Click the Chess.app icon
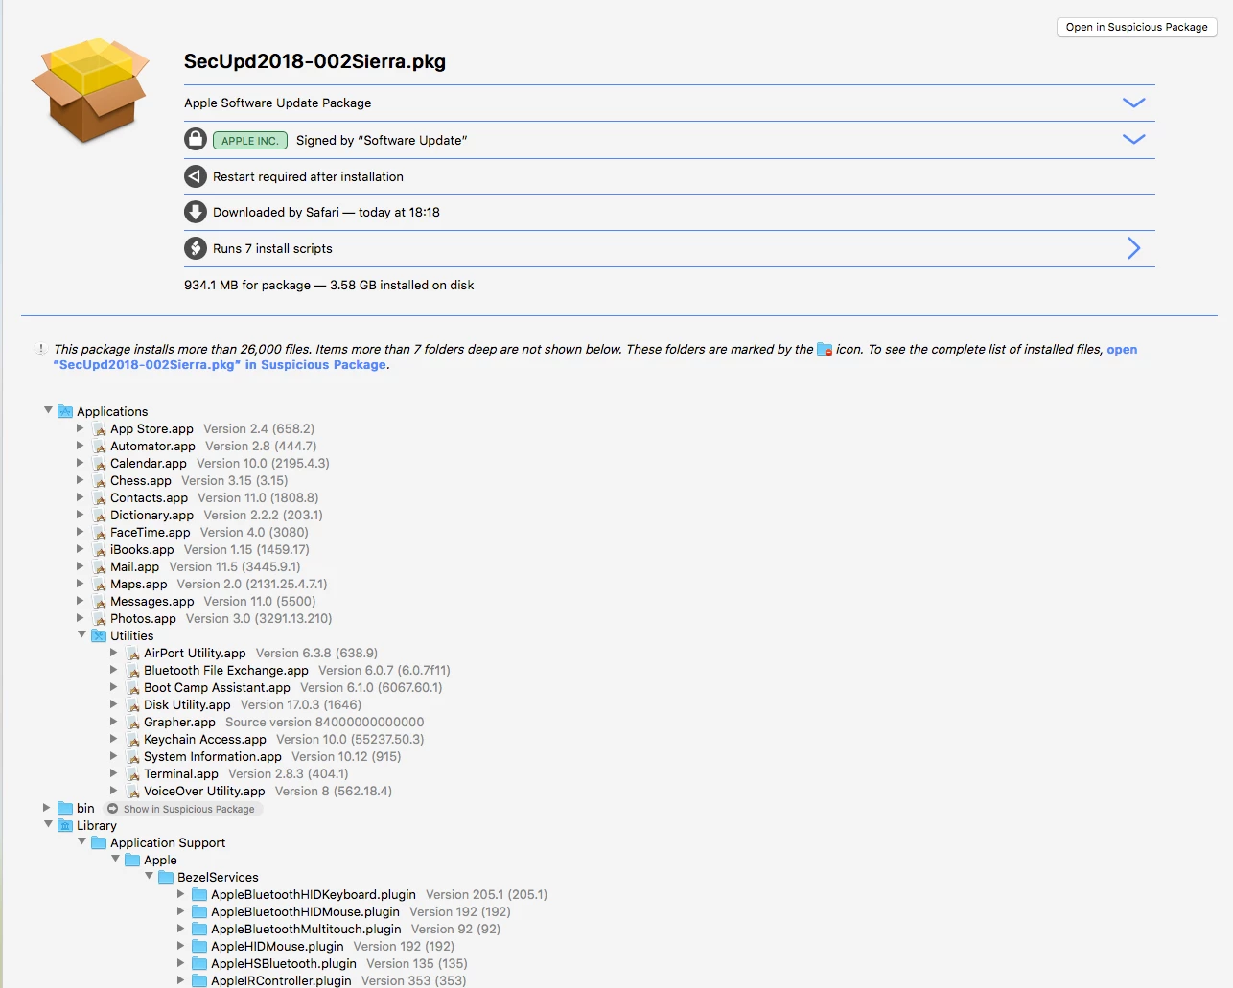This screenshot has width=1233, height=988. coord(99,481)
